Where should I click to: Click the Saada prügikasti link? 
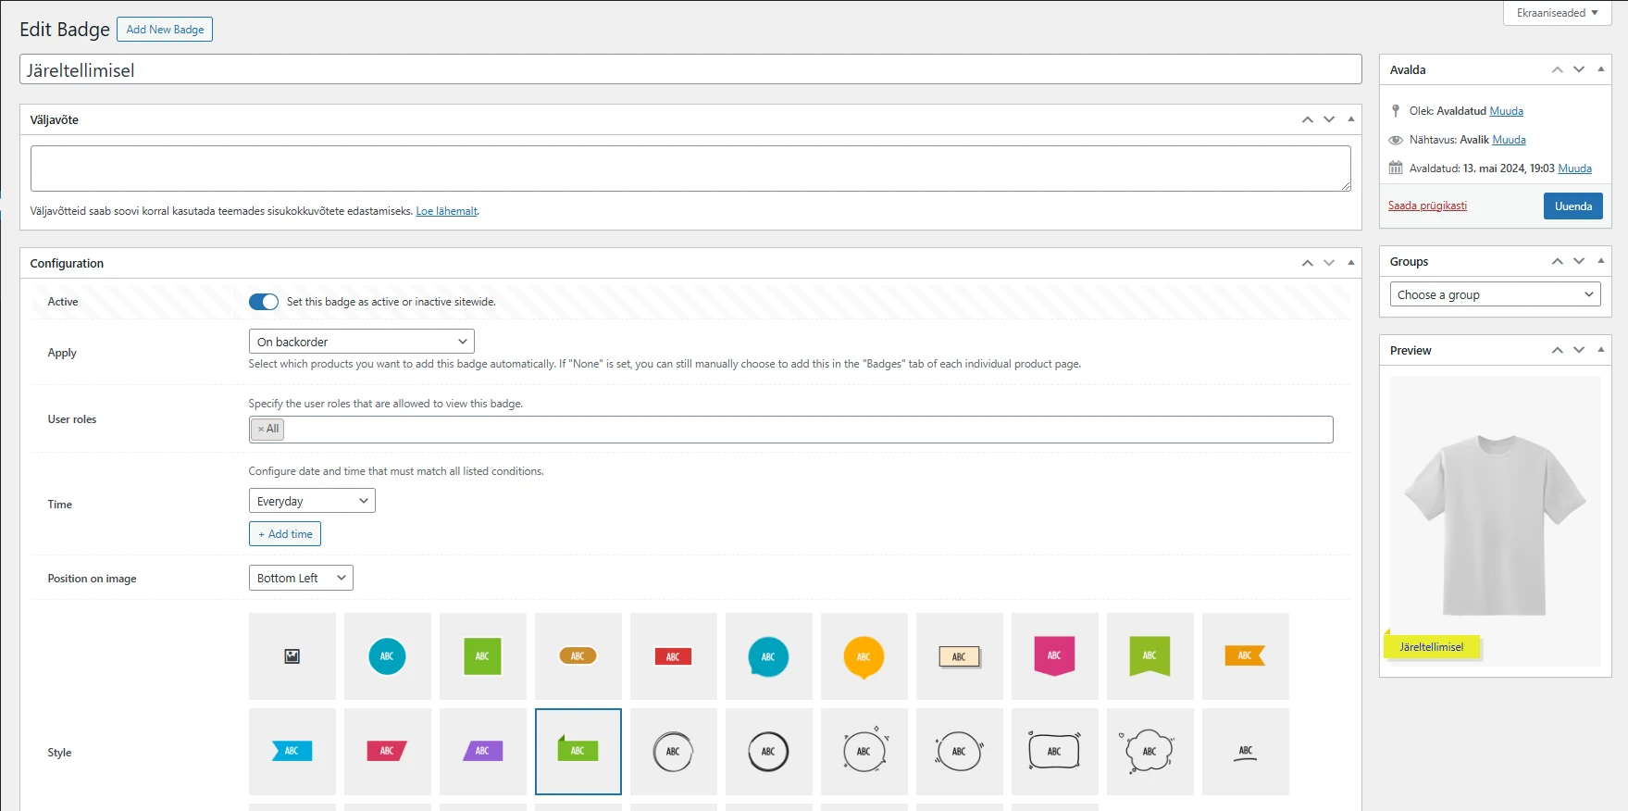click(1427, 206)
